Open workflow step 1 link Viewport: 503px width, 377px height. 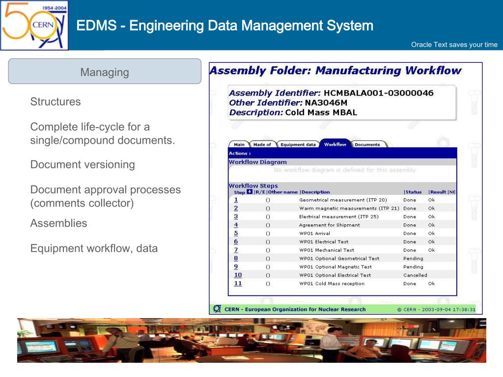click(x=236, y=200)
